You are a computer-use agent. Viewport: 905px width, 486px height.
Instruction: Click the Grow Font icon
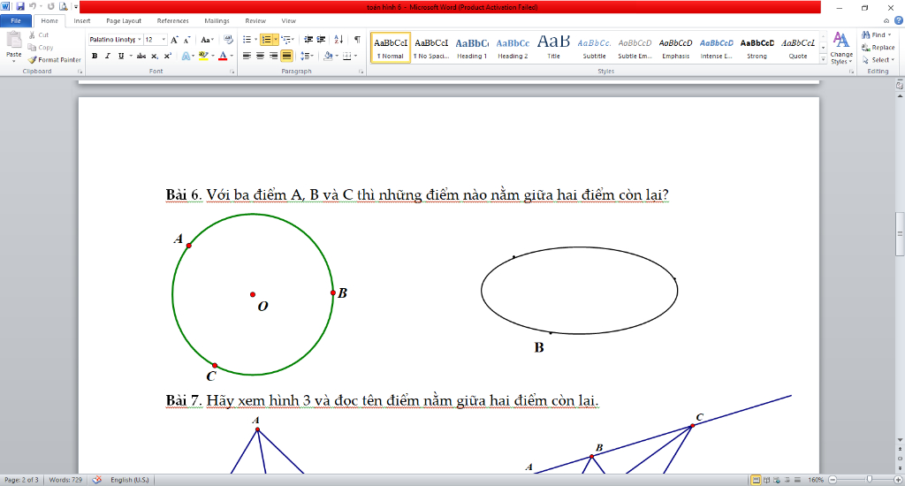[174, 39]
